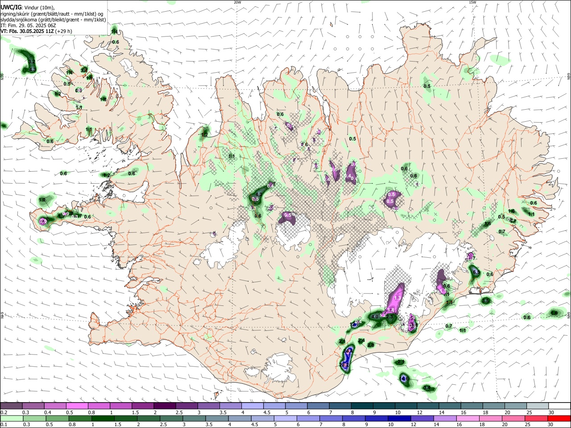The width and height of the screenshot is (571, 428).
Task: Click the "20W" longitude label
Action: [x=237, y=2]
